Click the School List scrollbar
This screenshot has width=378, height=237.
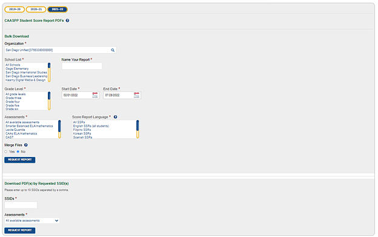(49, 72)
